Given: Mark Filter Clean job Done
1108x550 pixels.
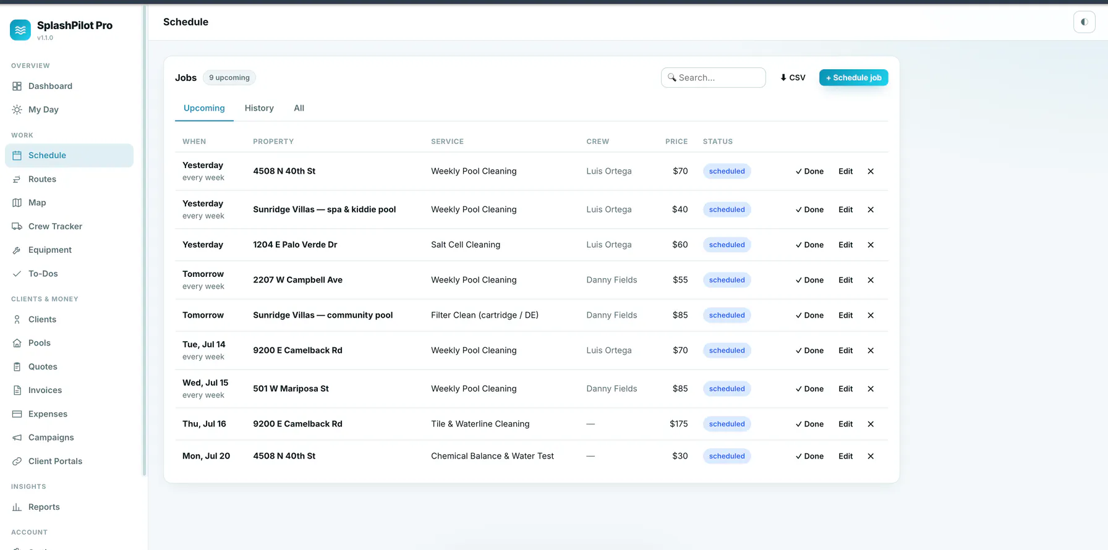Looking at the screenshot, I should (x=809, y=315).
